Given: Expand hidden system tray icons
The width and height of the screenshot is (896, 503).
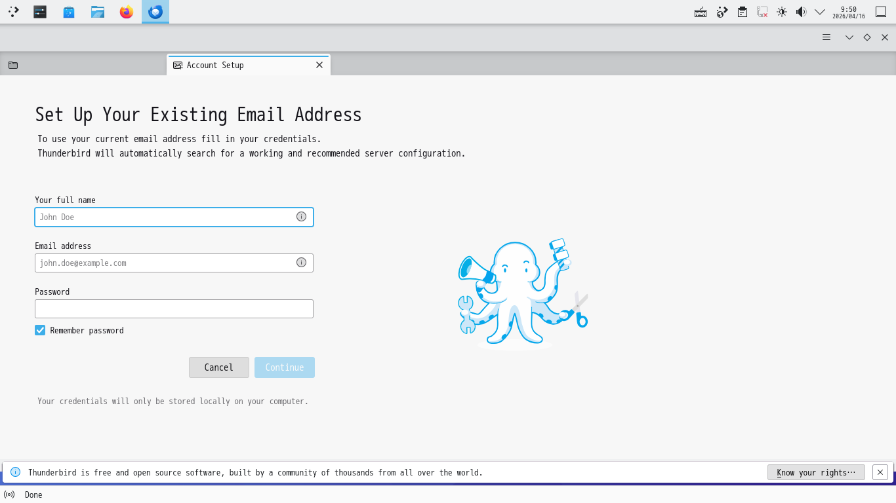Looking at the screenshot, I should [x=820, y=12].
